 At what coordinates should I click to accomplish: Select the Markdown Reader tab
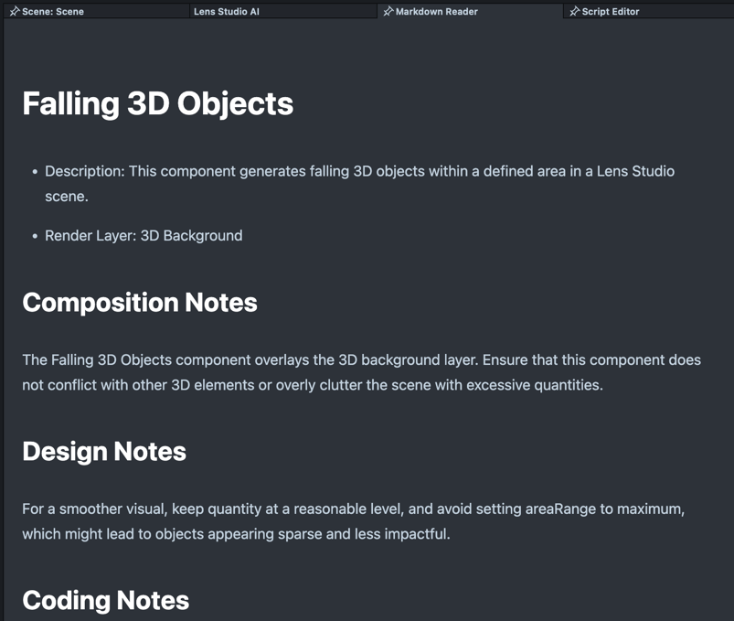pos(436,12)
